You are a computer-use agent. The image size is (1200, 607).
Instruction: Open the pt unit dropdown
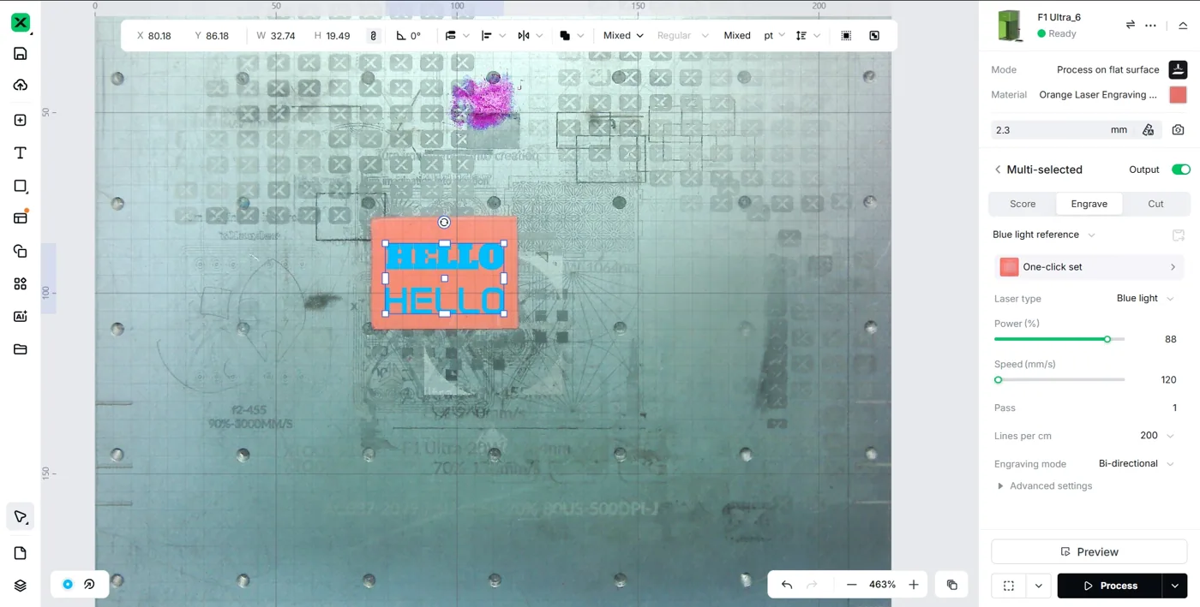(774, 36)
